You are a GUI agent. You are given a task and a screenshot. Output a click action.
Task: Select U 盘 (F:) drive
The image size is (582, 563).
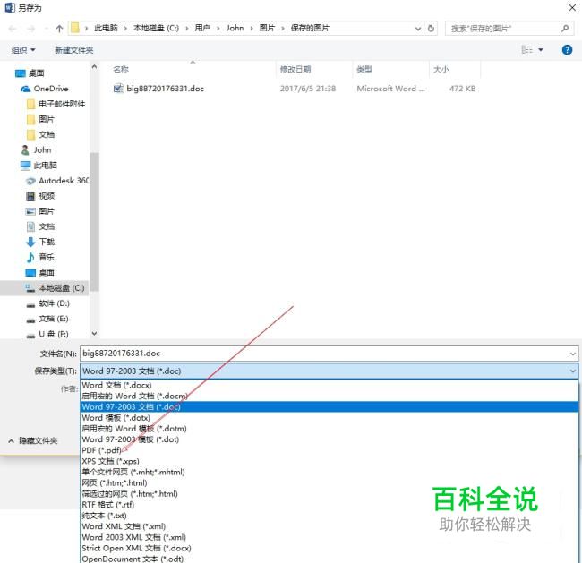click(47, 334)
